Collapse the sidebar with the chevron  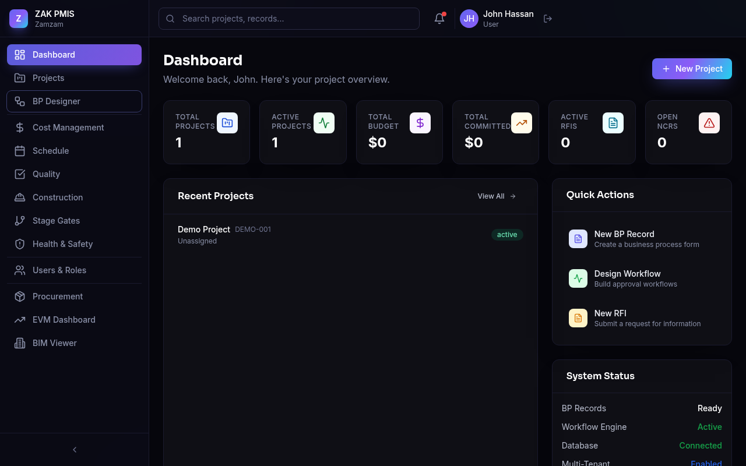75,450
